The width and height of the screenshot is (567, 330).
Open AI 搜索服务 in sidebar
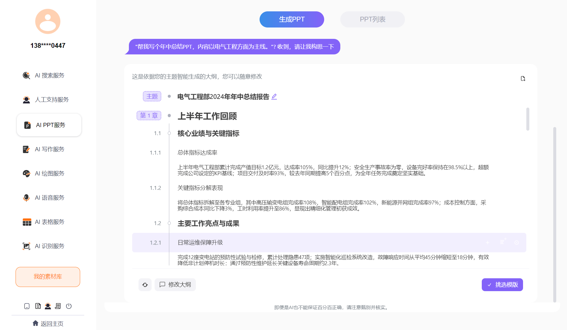tap(44, 75)
